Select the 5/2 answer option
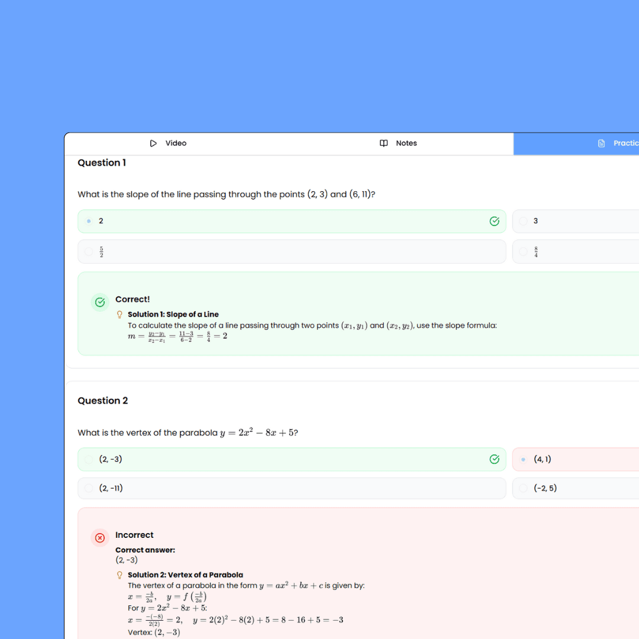639x639 pixels. tap(237, 251)
